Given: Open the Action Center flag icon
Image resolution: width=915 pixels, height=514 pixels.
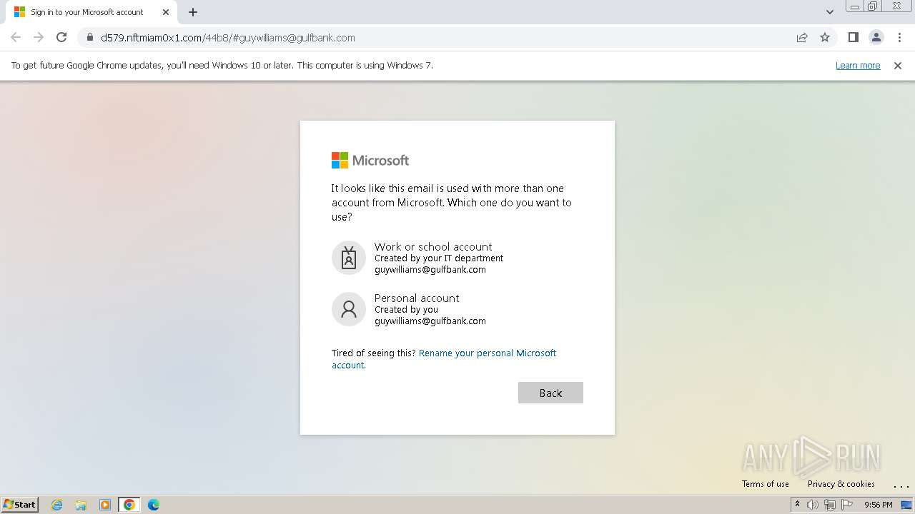Looking at the screenshot, I should (x=847, y=505).
